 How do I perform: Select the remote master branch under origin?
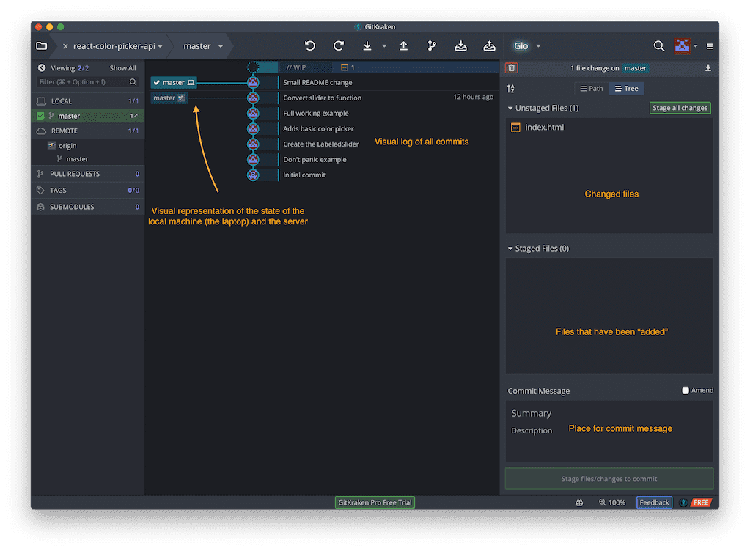click(77, 159)
